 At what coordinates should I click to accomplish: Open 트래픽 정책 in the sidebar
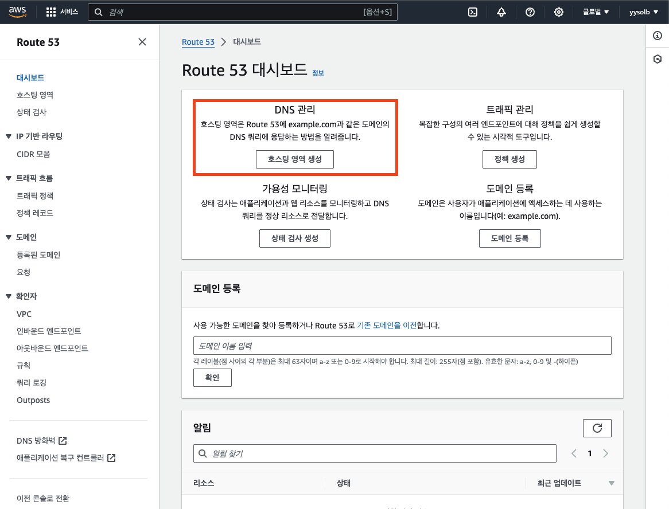pyautogui.click(x=35, y=195)
